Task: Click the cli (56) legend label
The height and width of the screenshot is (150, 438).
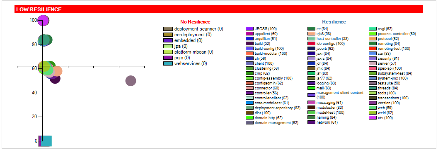Action: click(x=260, y=59)
